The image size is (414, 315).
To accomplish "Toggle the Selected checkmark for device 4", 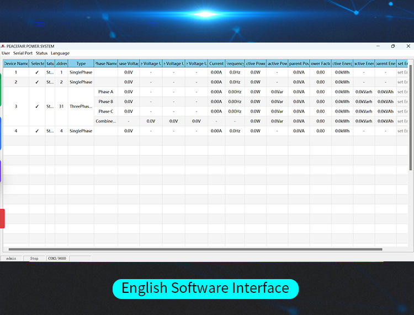I will 37,131.
